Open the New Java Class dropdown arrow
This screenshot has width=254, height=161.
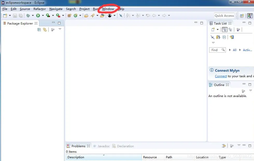pos(80,15)
